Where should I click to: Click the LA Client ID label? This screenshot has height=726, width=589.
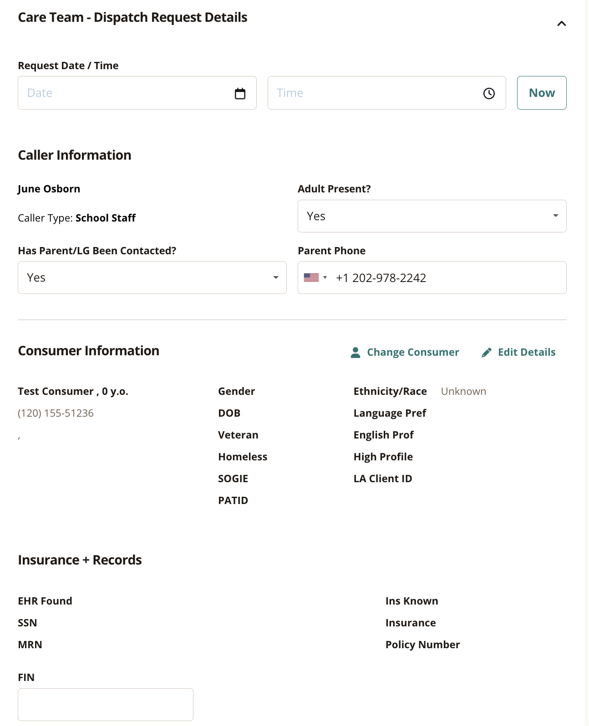click(382, 479)
